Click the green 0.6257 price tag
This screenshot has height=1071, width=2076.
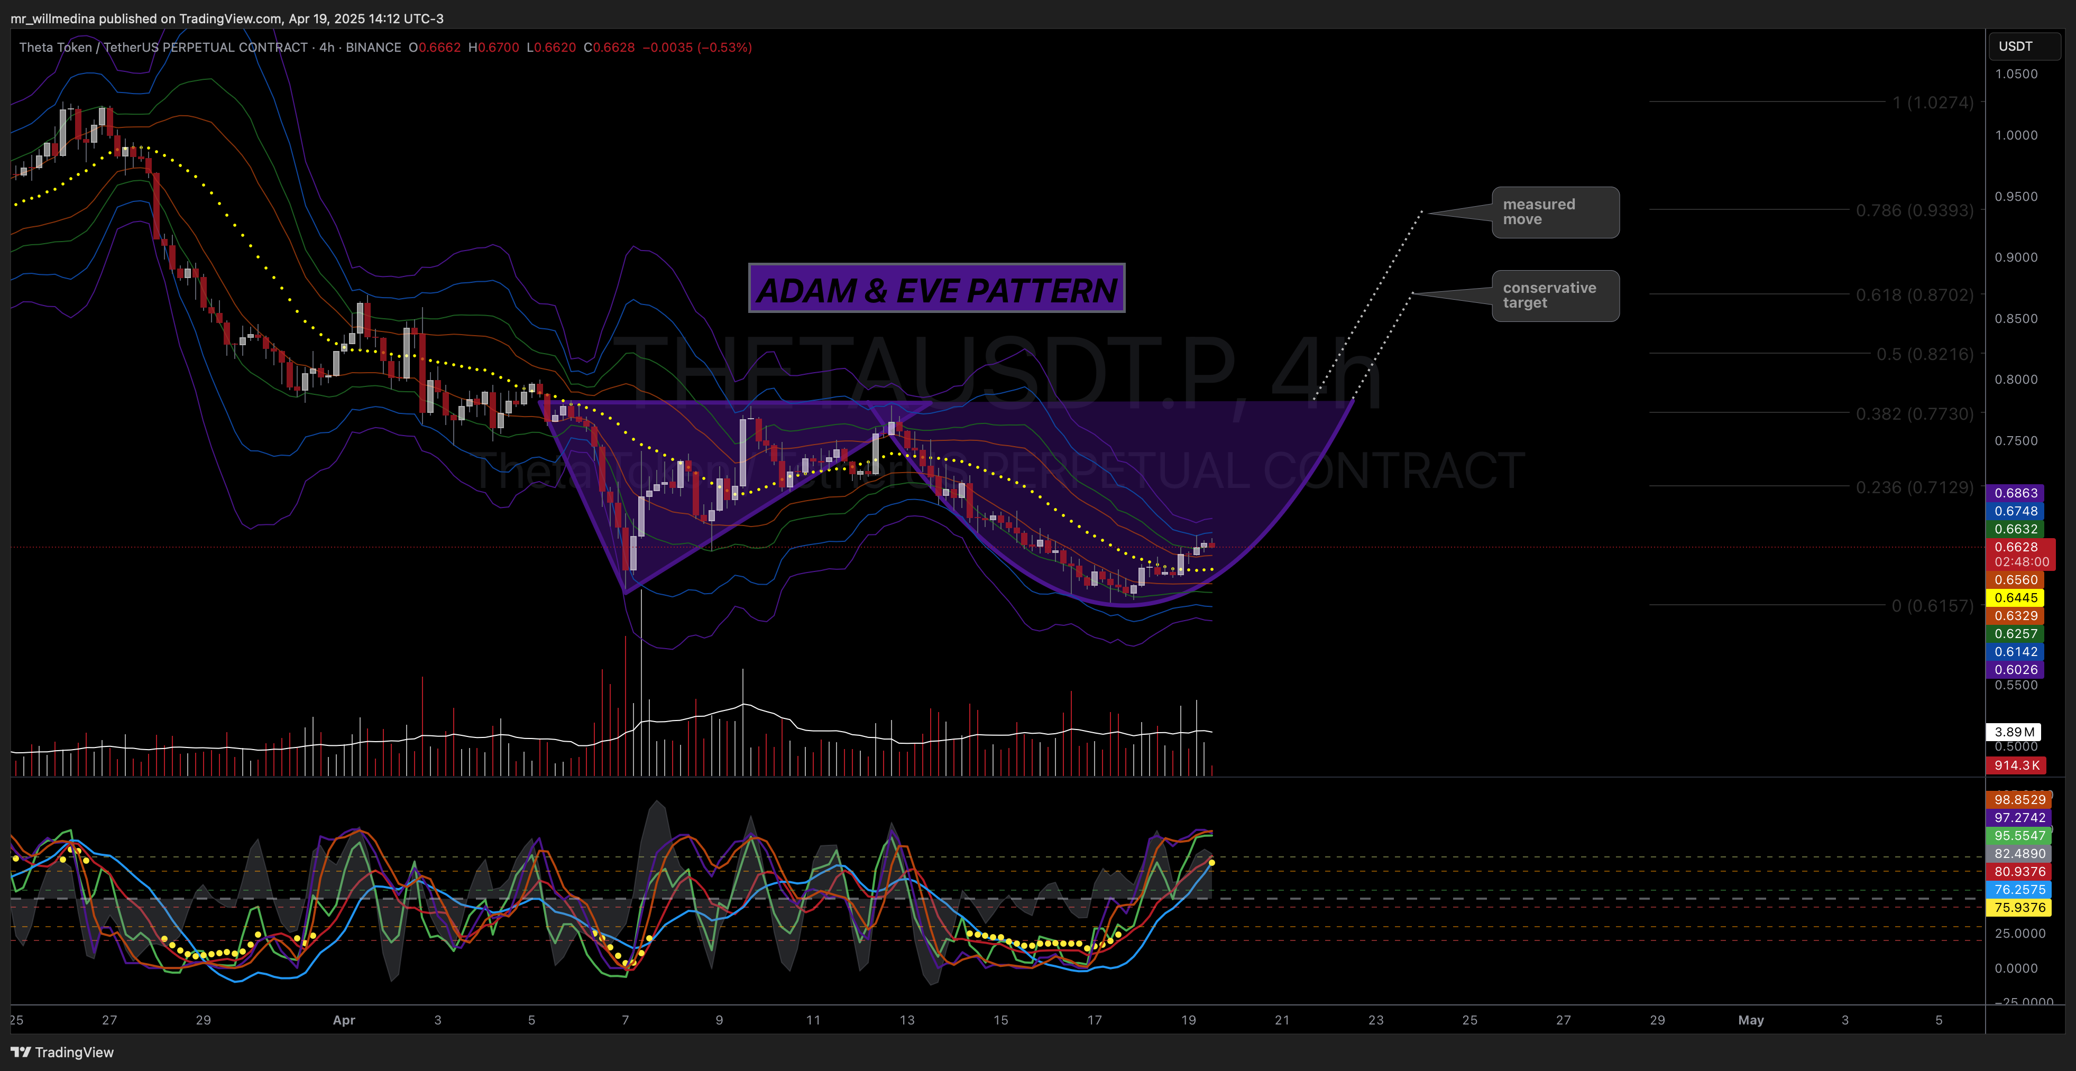[x=2016, y=633]
